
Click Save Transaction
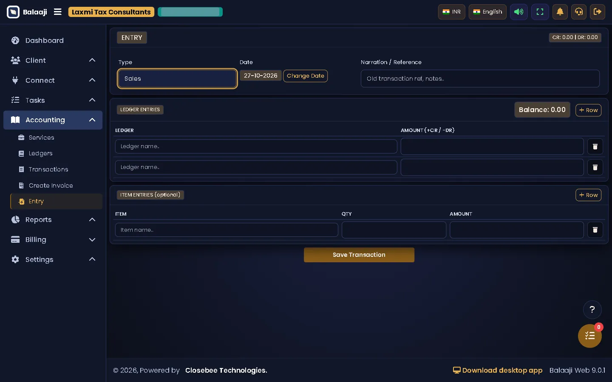pyautogui.click(x=359, y=255)
